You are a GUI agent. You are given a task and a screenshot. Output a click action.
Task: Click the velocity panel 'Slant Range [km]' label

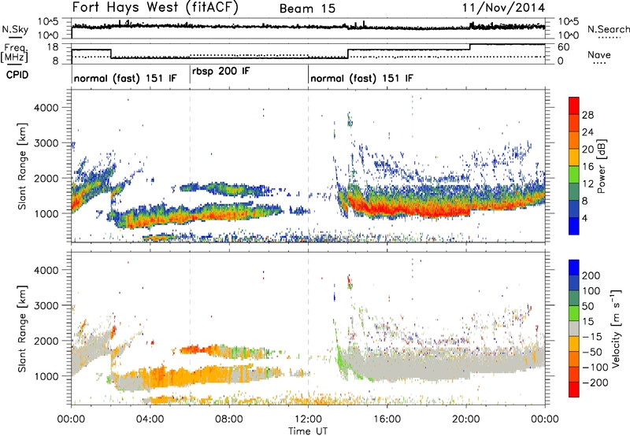(22, 328)
